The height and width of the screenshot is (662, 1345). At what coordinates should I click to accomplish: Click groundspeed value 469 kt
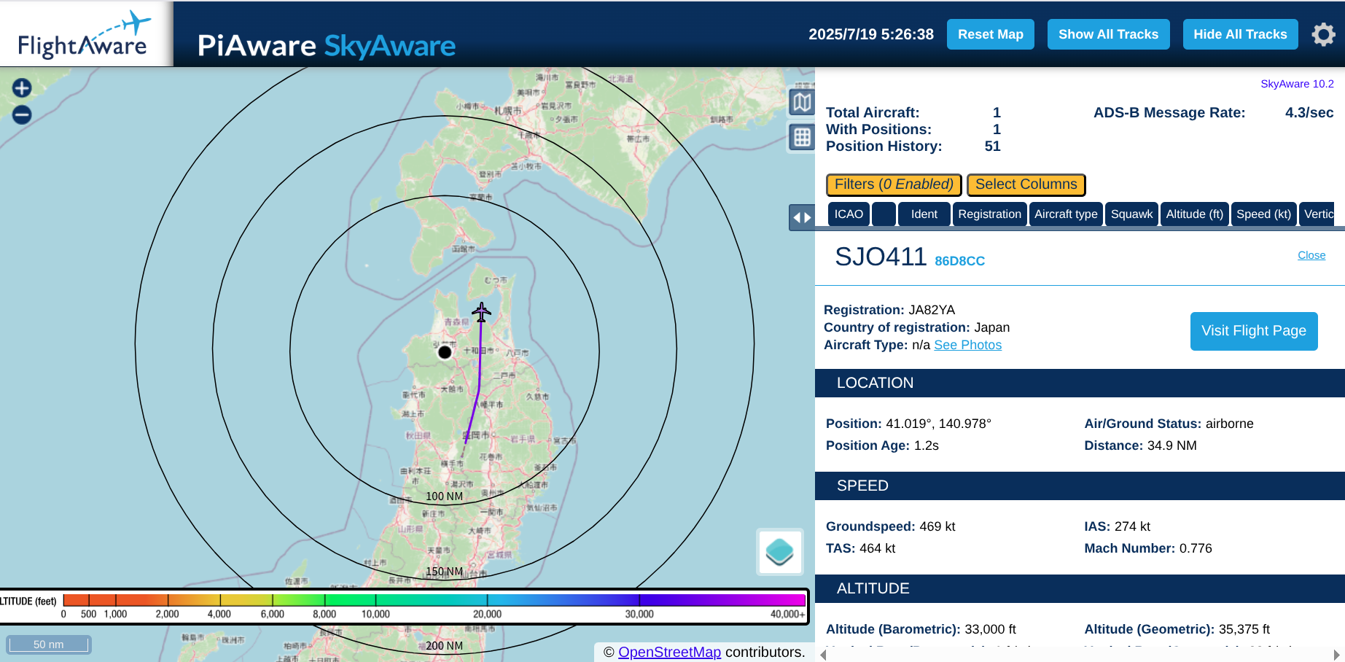coord(937,526)
